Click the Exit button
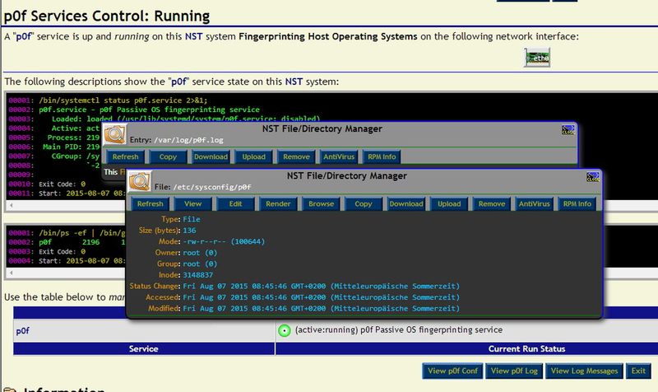 (x=638, y=371)
